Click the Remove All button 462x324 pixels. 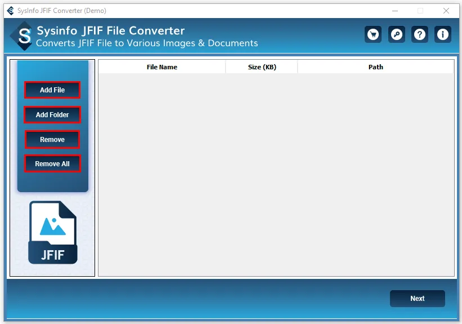pos(52,164)
